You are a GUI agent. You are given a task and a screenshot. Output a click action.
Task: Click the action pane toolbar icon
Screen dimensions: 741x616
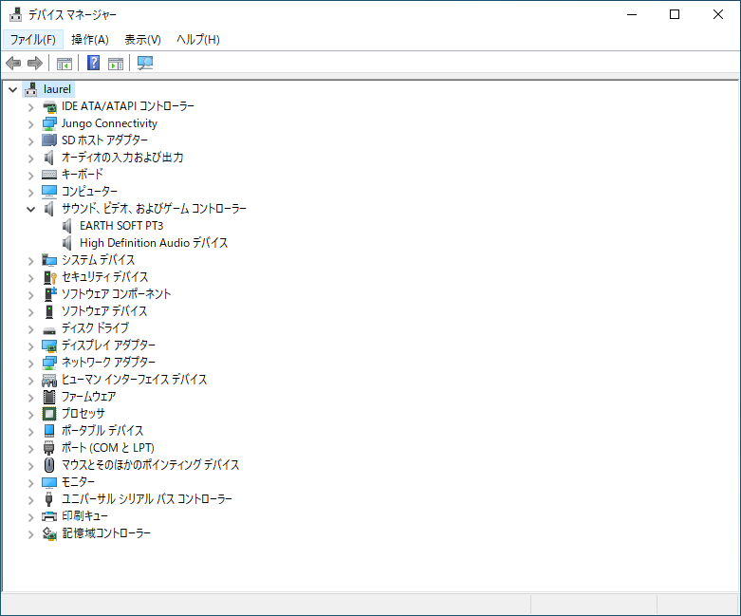click(x=116, y=63)
